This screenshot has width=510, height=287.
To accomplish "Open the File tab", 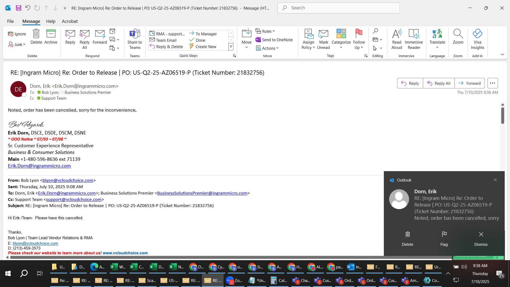I will 10,21.
